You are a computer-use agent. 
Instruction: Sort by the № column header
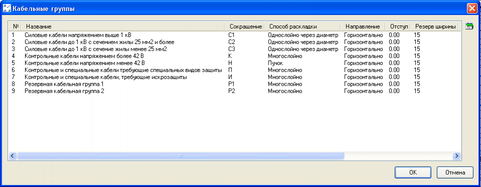16,26
